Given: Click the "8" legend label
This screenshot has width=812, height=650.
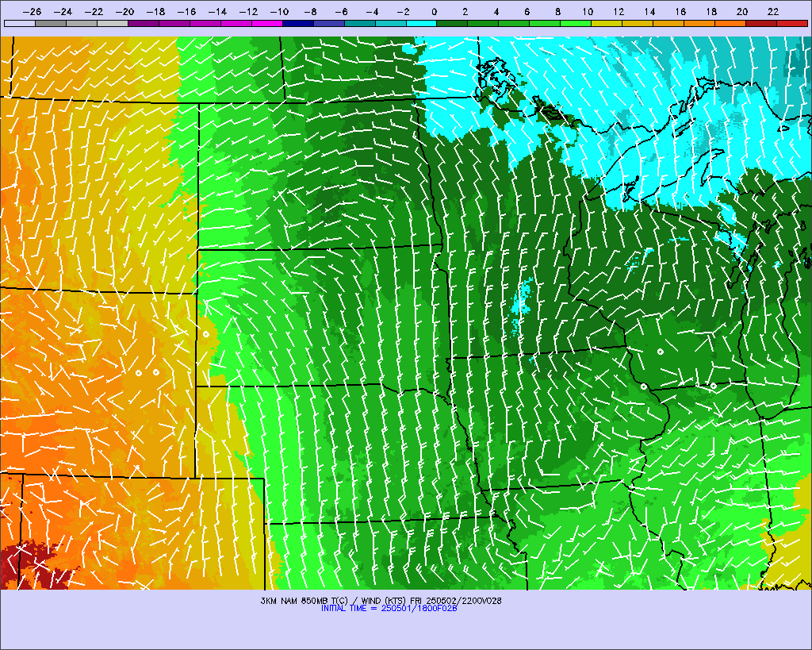Looking at the screenshot, I should point(557,12).
